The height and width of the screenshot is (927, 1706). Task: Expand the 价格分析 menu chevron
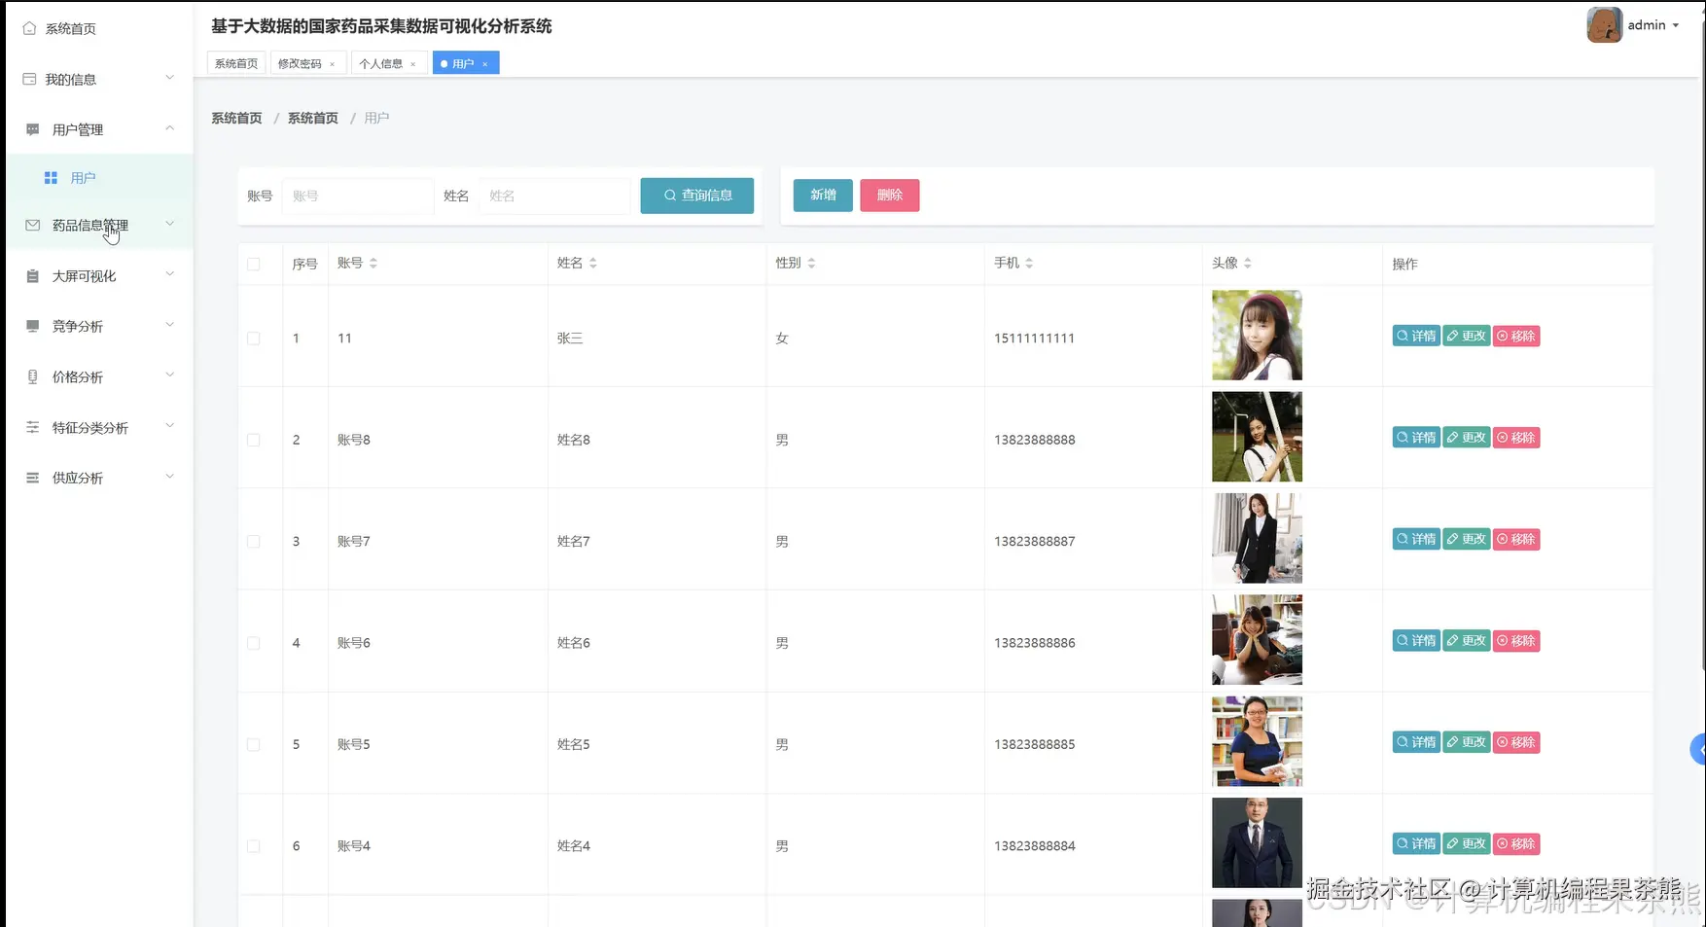coord(169,375)
